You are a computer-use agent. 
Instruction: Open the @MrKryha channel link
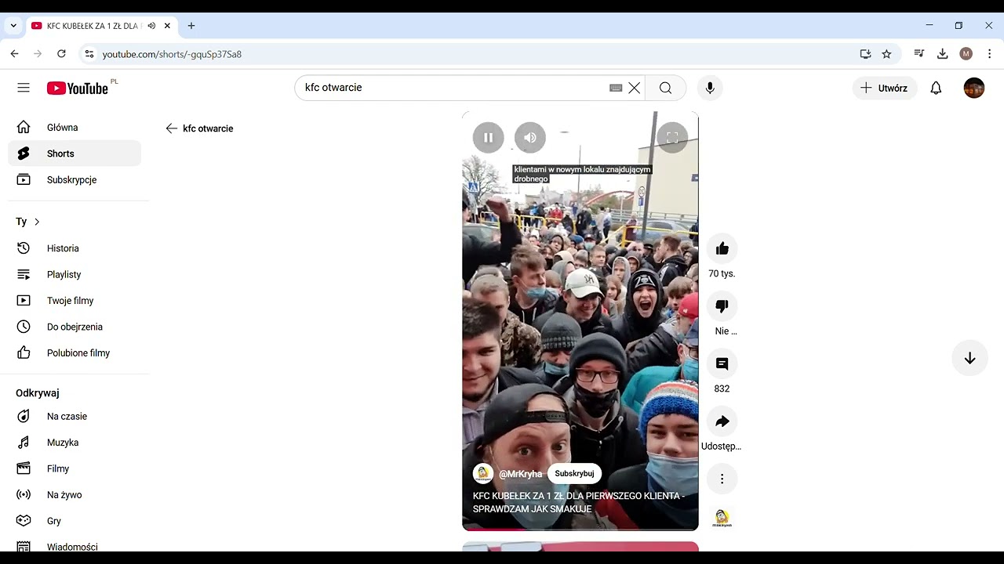click(520, 474)
